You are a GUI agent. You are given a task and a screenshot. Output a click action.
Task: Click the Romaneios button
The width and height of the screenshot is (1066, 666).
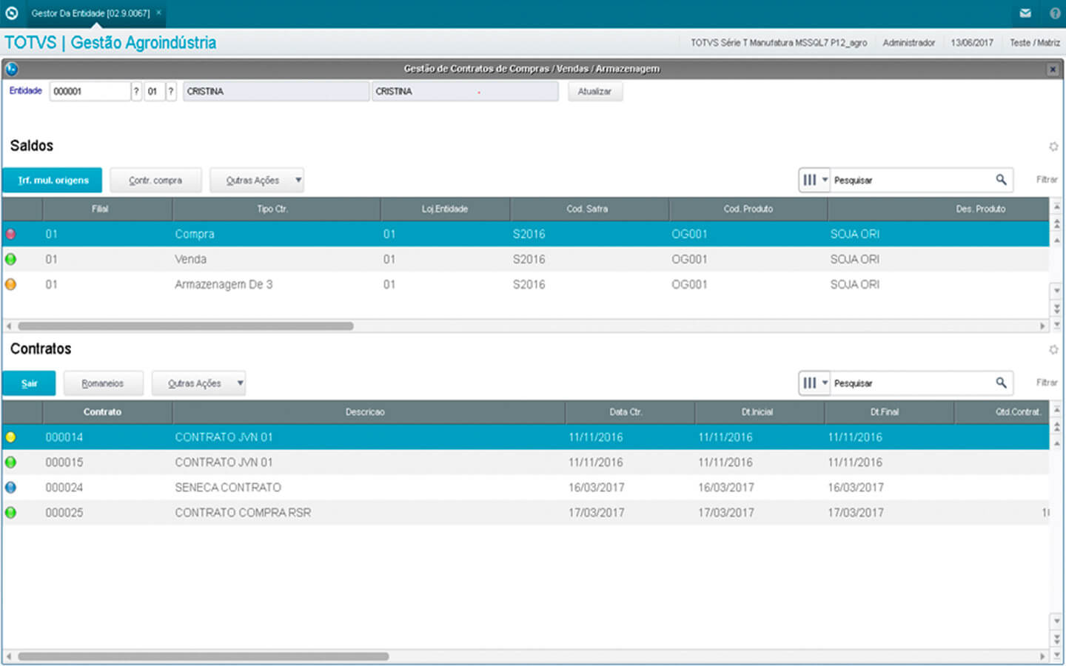tap(102, 383)
